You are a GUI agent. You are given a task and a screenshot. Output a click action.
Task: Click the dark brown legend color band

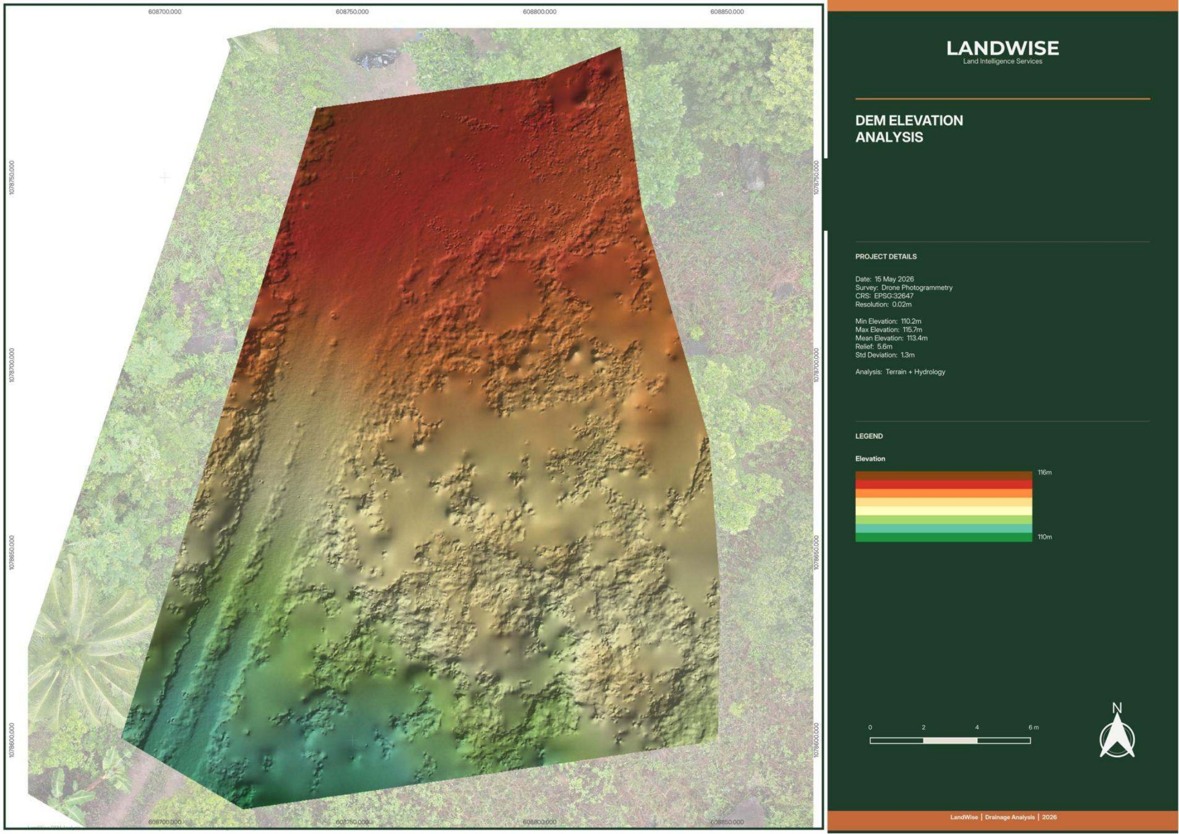[943, 476]
